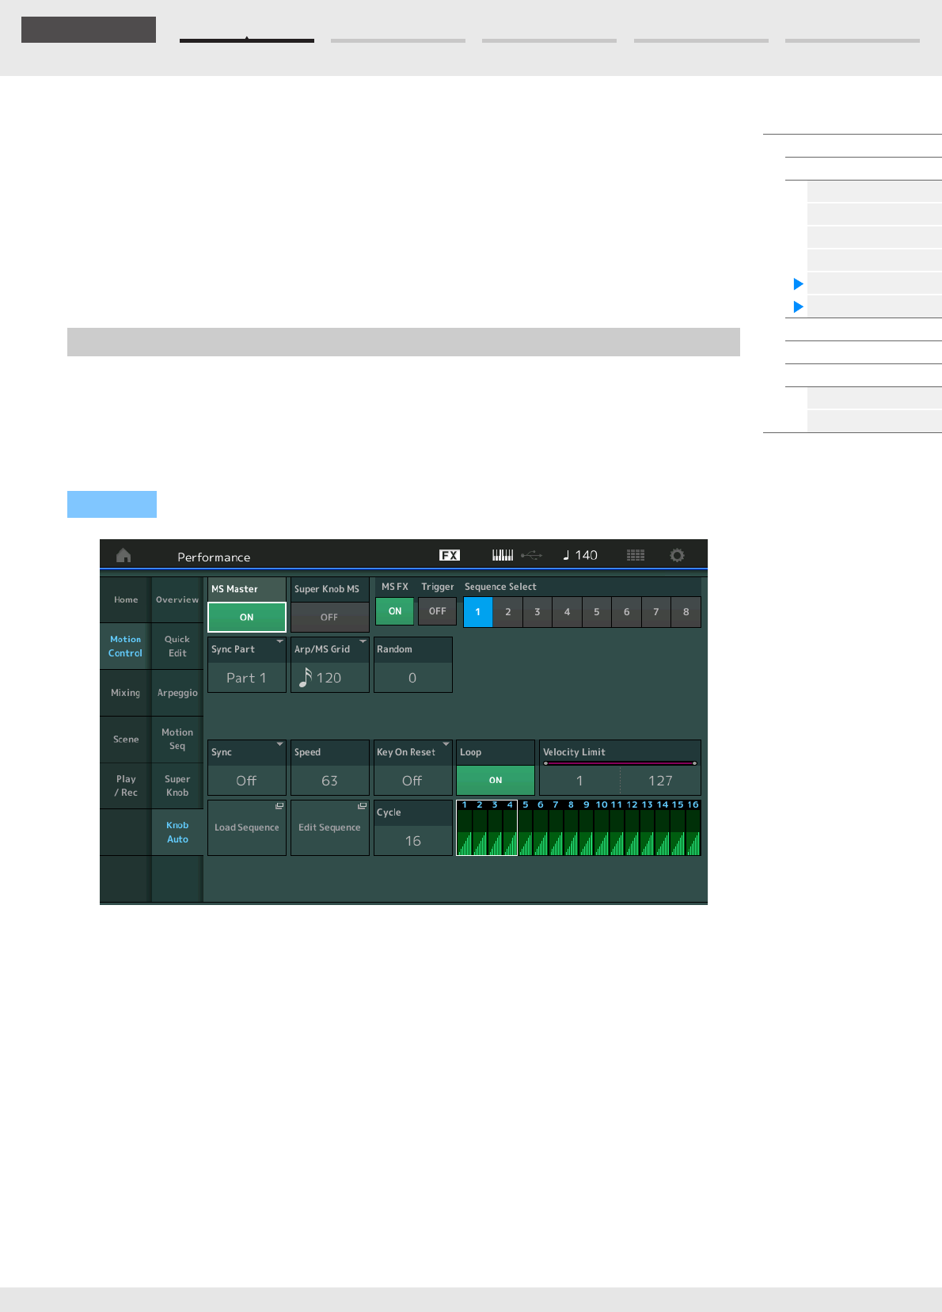This screenshot has width=942, height=1312.
Task: Select Velocity Limit upper value 127
Action: pyautogui.click(x=660, y=781)
